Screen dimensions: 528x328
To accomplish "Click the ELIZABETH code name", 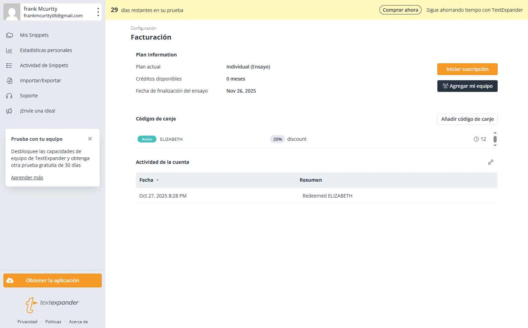I will [171, 139].
